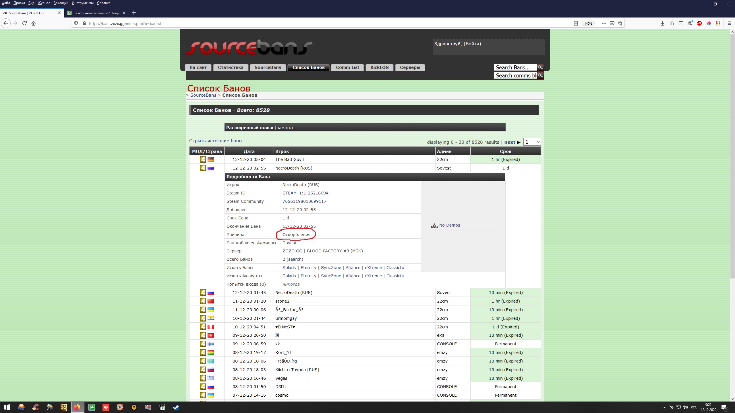This screenshot has height=413, width=735.
Task: Toggle Firefox sidebar view icon
Action: [x=681, y=24]
